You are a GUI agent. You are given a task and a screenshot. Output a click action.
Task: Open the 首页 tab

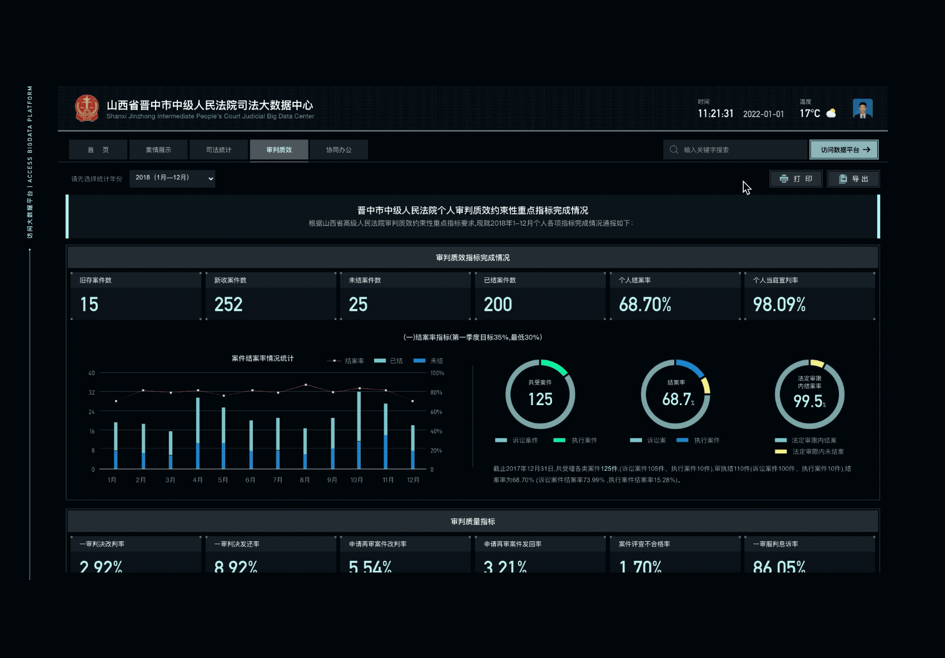pyautogui.click(x=98, y=150)
